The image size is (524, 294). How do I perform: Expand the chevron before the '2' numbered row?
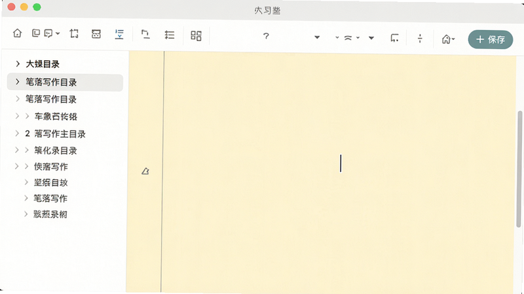(17, 133)
